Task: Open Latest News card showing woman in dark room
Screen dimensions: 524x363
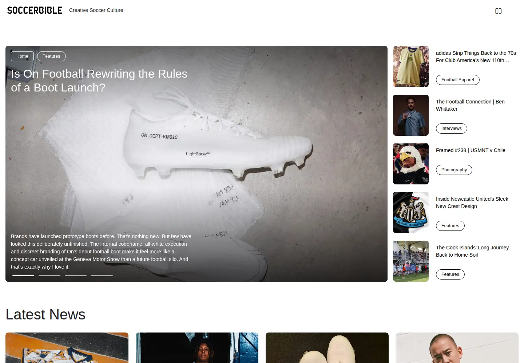Action: tap(197, 348)
